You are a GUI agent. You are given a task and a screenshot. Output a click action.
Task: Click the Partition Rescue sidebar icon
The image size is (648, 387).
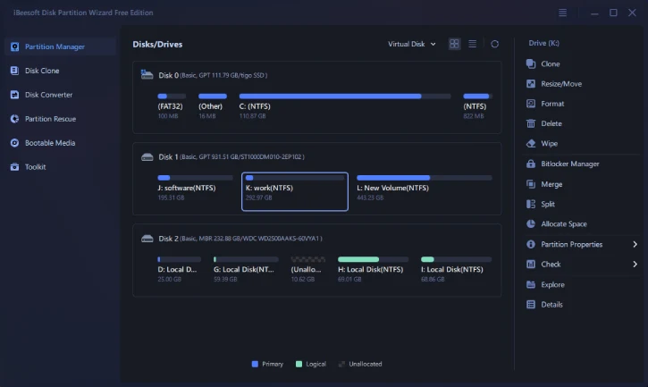(x=14, y=119)
